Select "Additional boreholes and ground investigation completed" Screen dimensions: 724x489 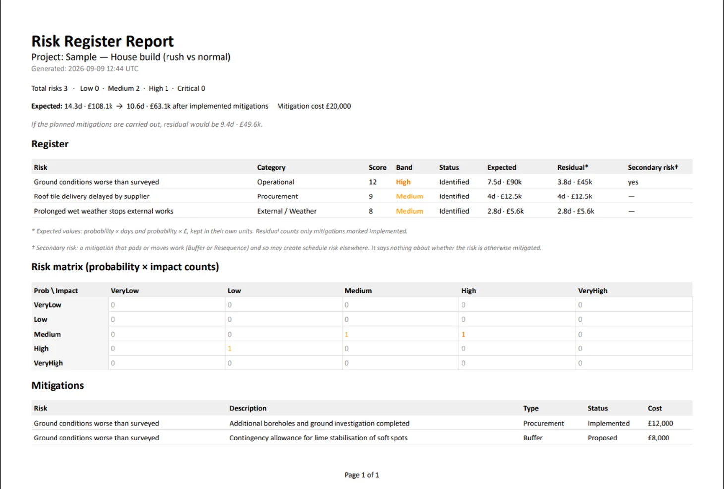pos(320,424)
